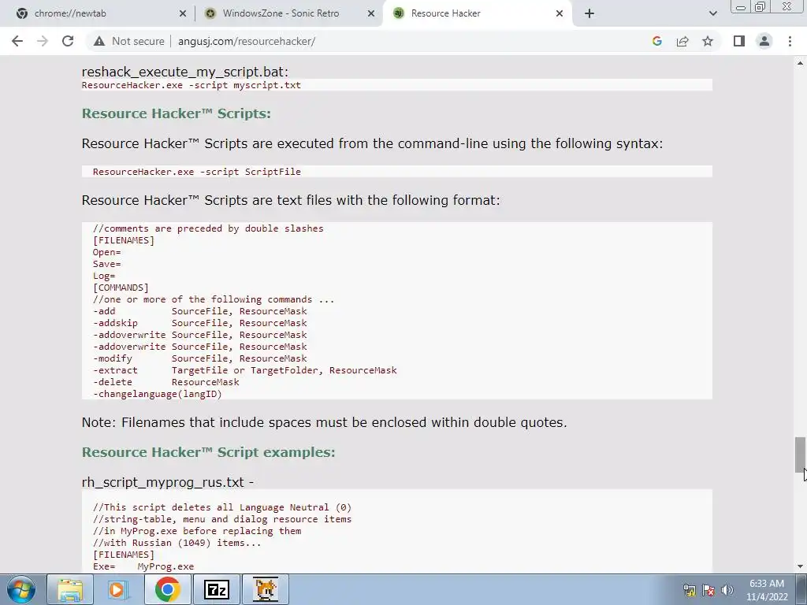Click the Chrome taskbar icon
The image size is (807, 605).
[x=167, y=589]
